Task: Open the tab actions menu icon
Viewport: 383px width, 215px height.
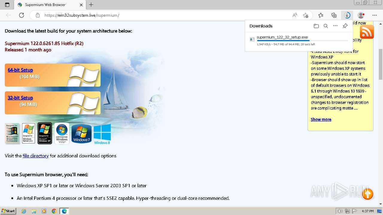Action: click(7, 5)
